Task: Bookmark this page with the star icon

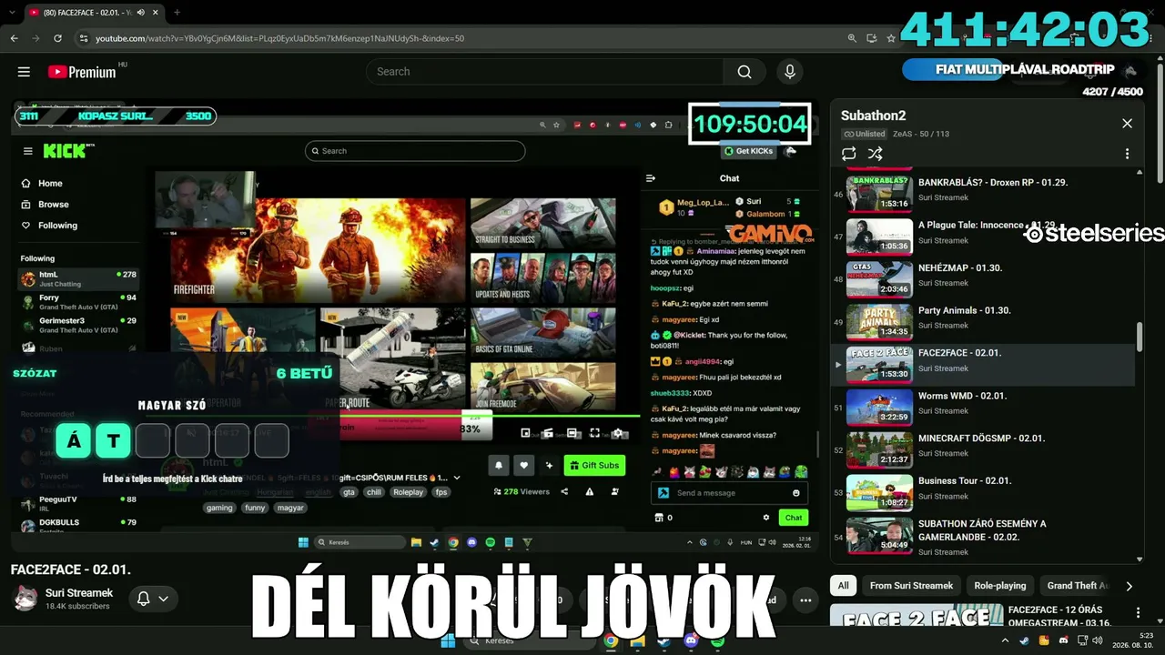Action: tap(892, 38)
